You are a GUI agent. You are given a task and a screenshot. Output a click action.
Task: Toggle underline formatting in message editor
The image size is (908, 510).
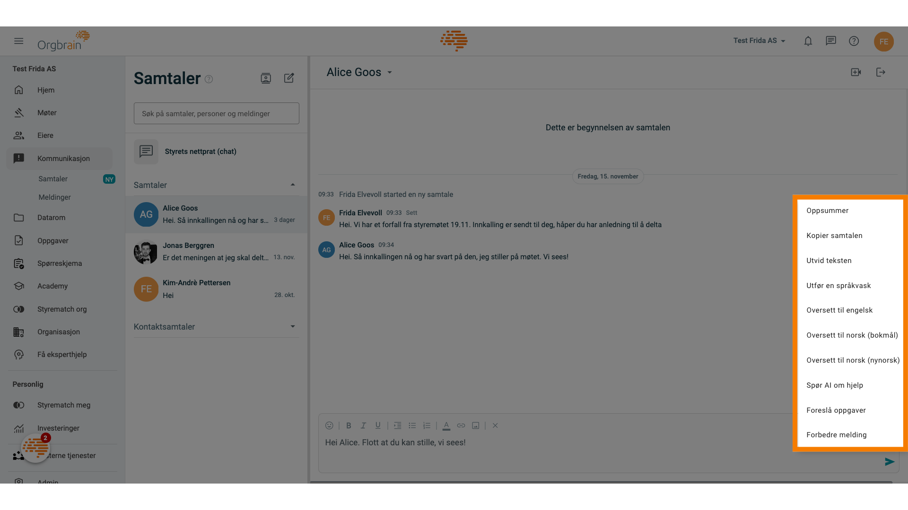377,425
